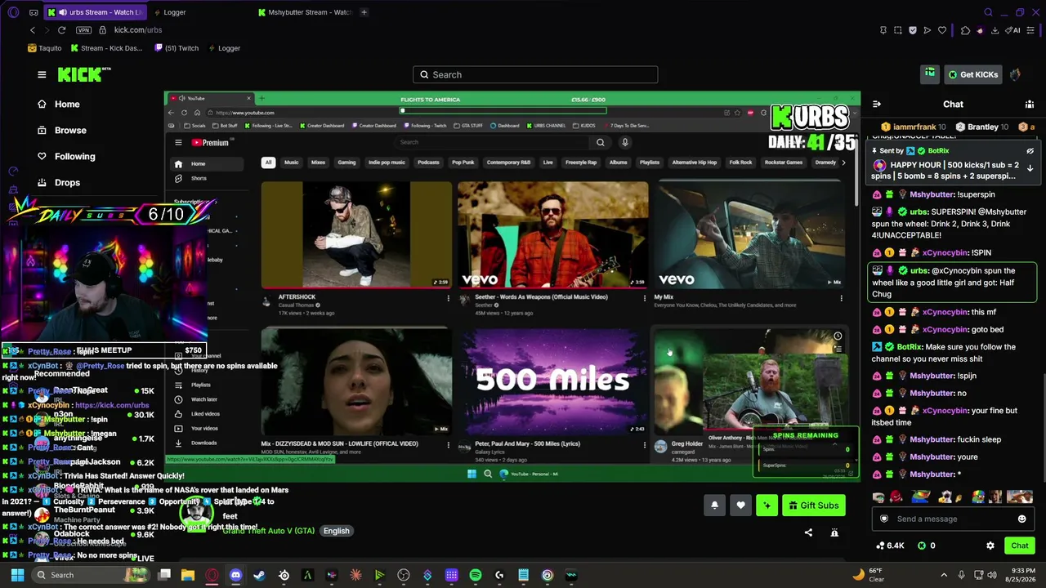Open chat settings gear

click(x=990, y=546)
